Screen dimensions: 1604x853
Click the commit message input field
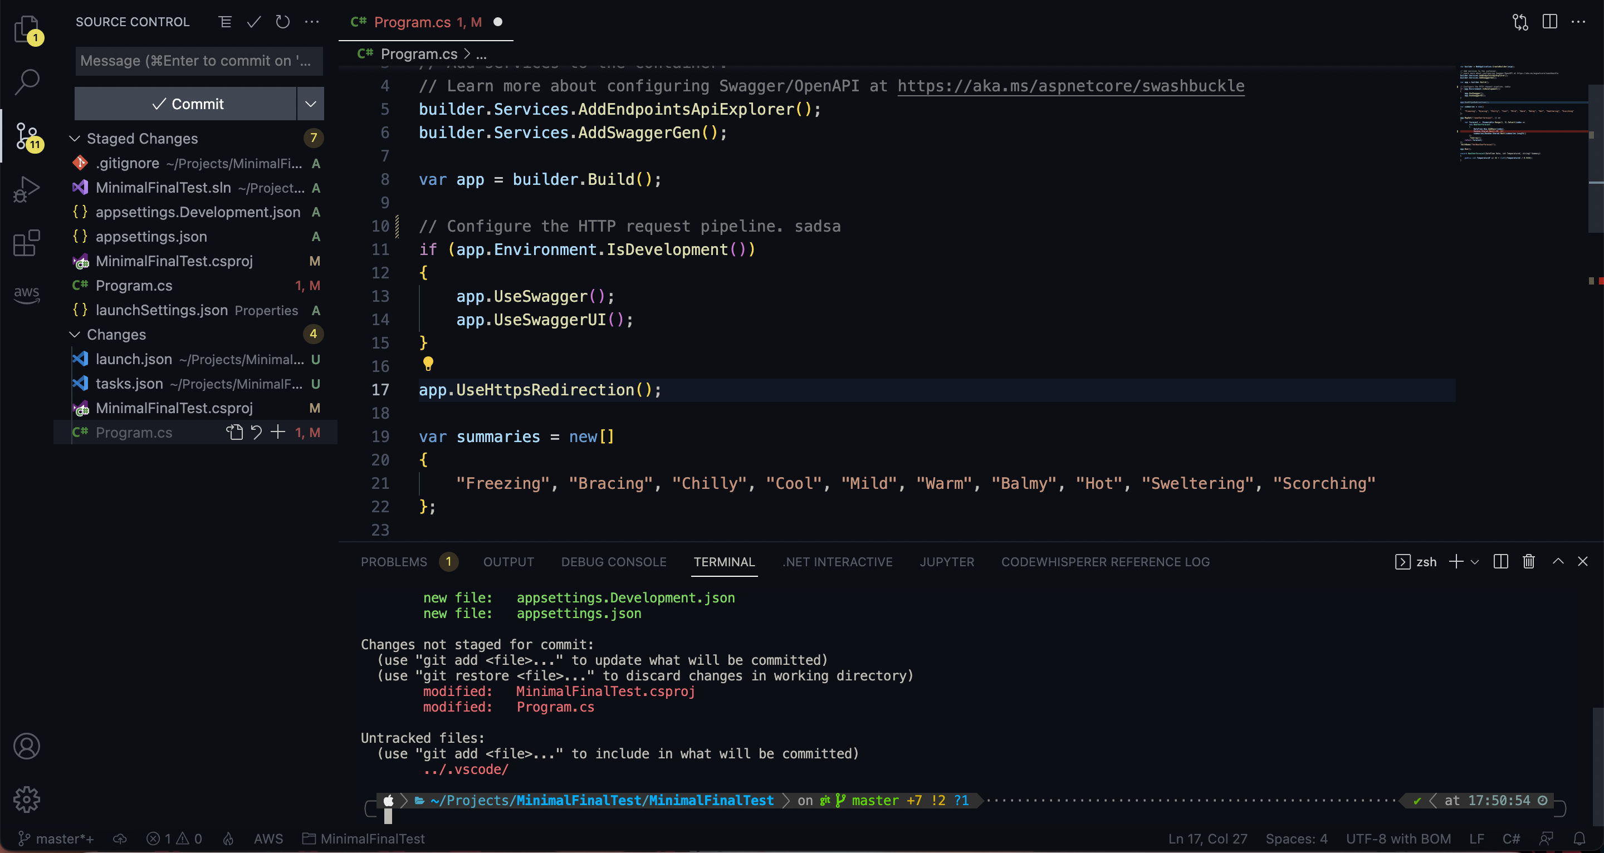198,61
